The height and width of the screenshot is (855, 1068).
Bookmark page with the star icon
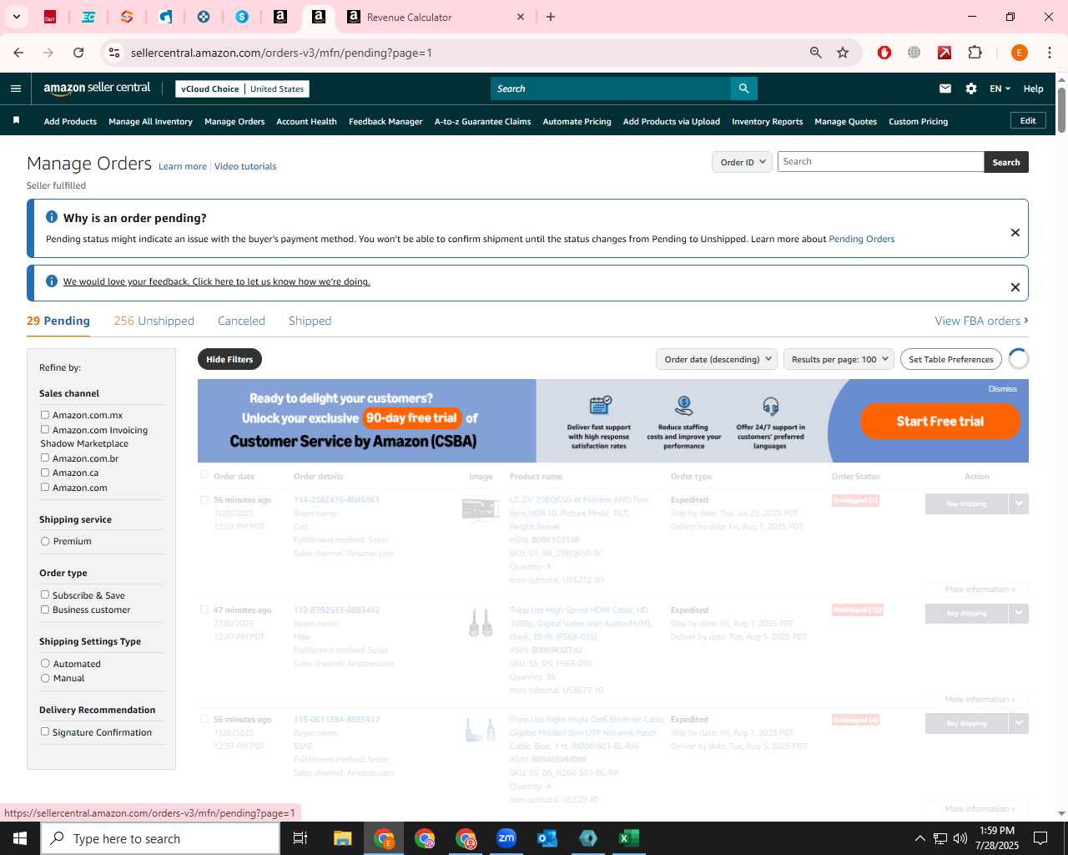point(843,53)
